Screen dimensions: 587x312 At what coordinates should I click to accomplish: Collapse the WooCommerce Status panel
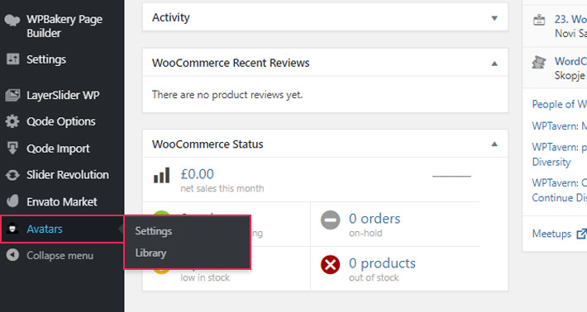coord(494,144)
